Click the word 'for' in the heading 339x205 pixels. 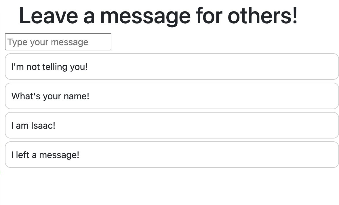(x=209, y=16)
